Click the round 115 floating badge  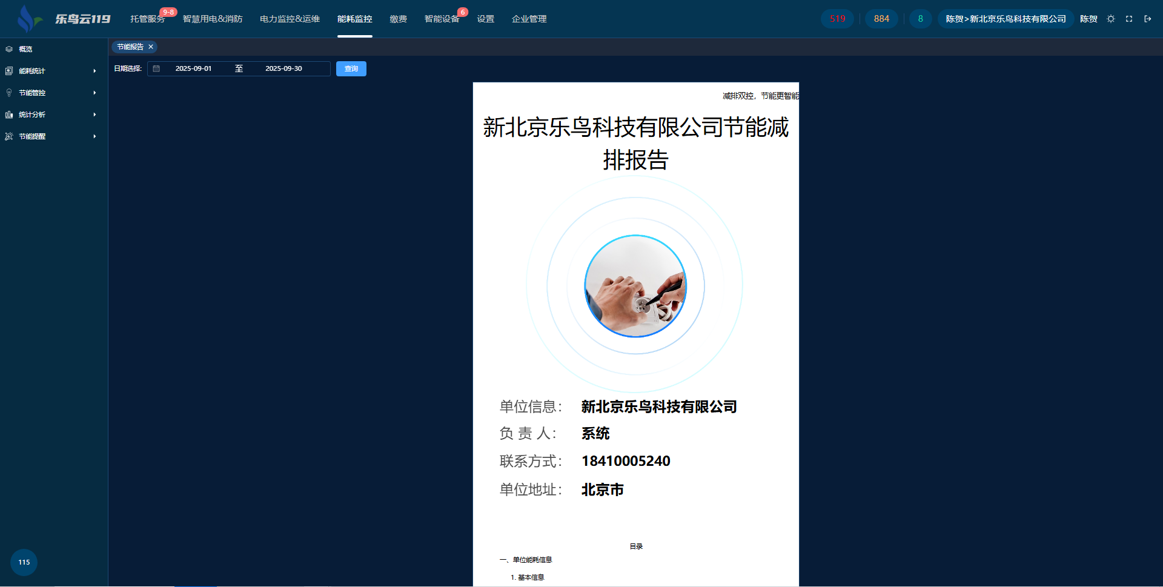(24, 562)
